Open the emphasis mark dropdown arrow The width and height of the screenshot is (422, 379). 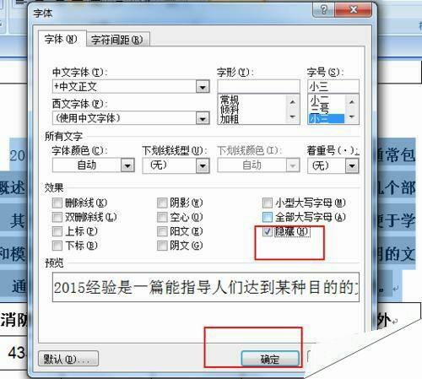[352, 165]
